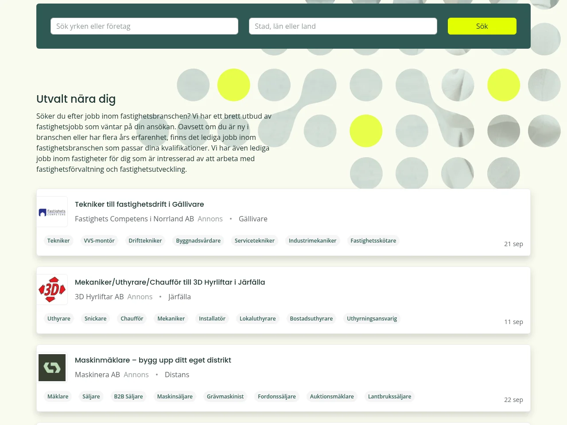The image size is (567, 425).
Task: Select the 'Industrimekaniker' tag
Action: (313, 241)
